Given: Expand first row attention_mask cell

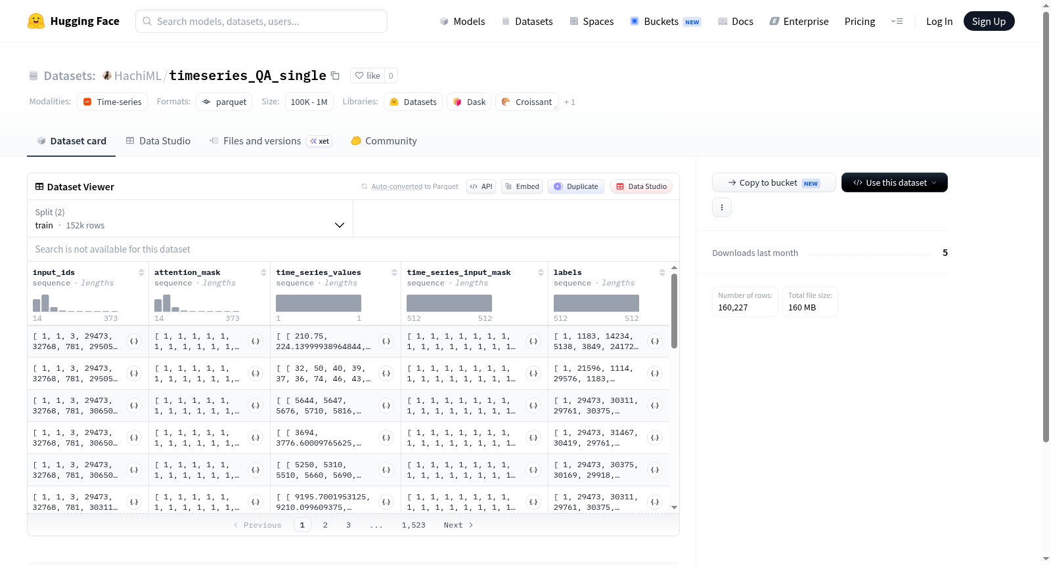Looking at the screenshot, I should tap(256, 341).
